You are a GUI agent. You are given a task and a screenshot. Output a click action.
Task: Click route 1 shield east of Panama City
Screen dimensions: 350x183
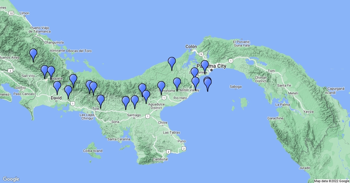(231, 61)
